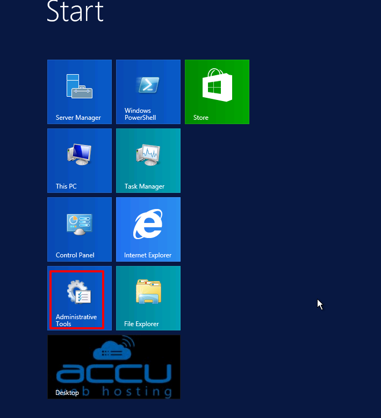Click the 'This PC' tile label
The width and height of the screenshot is (381, 418).
pos(66,186)
